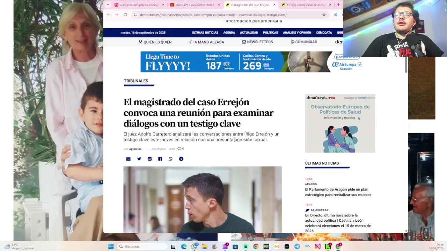Open the Windows Start menu
Screen dimensions: 447x251
click(x=111, y=246)
